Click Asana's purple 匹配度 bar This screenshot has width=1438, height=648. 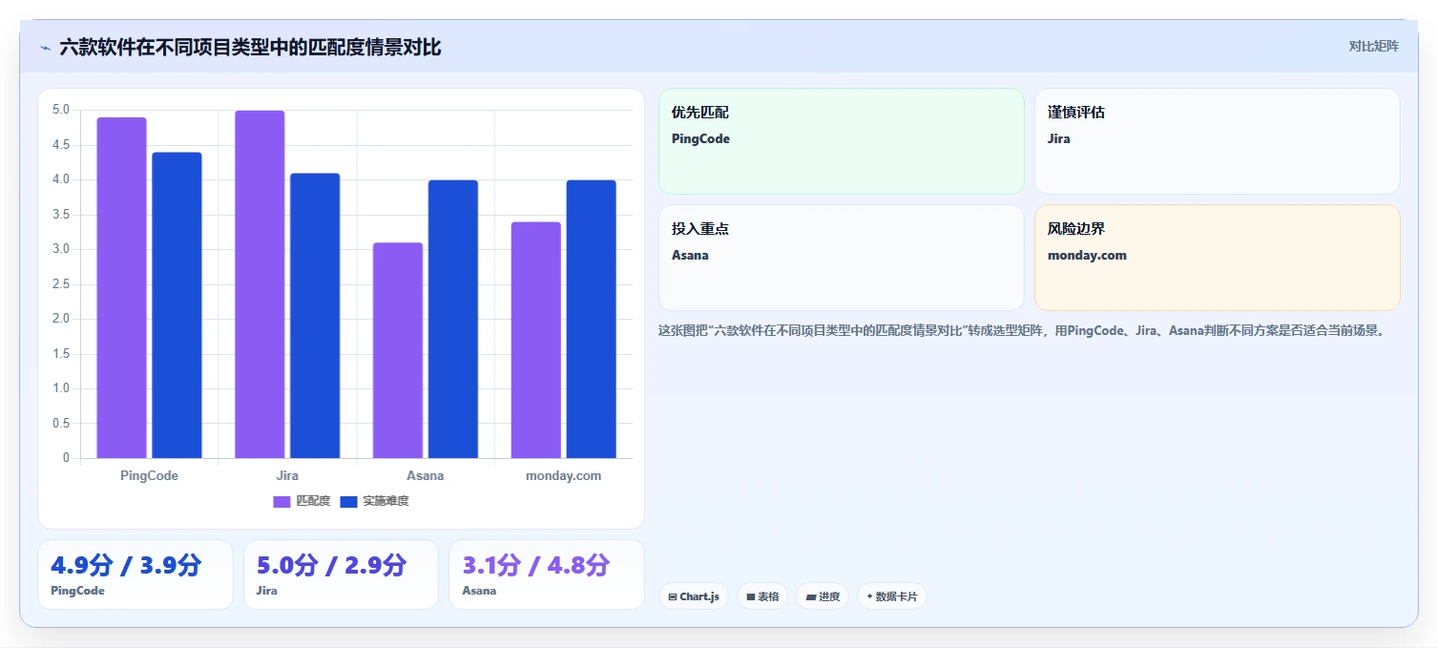398,350
